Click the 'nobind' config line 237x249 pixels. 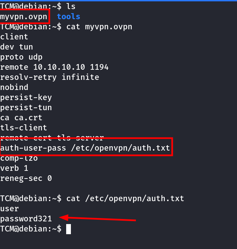point(14,87)
